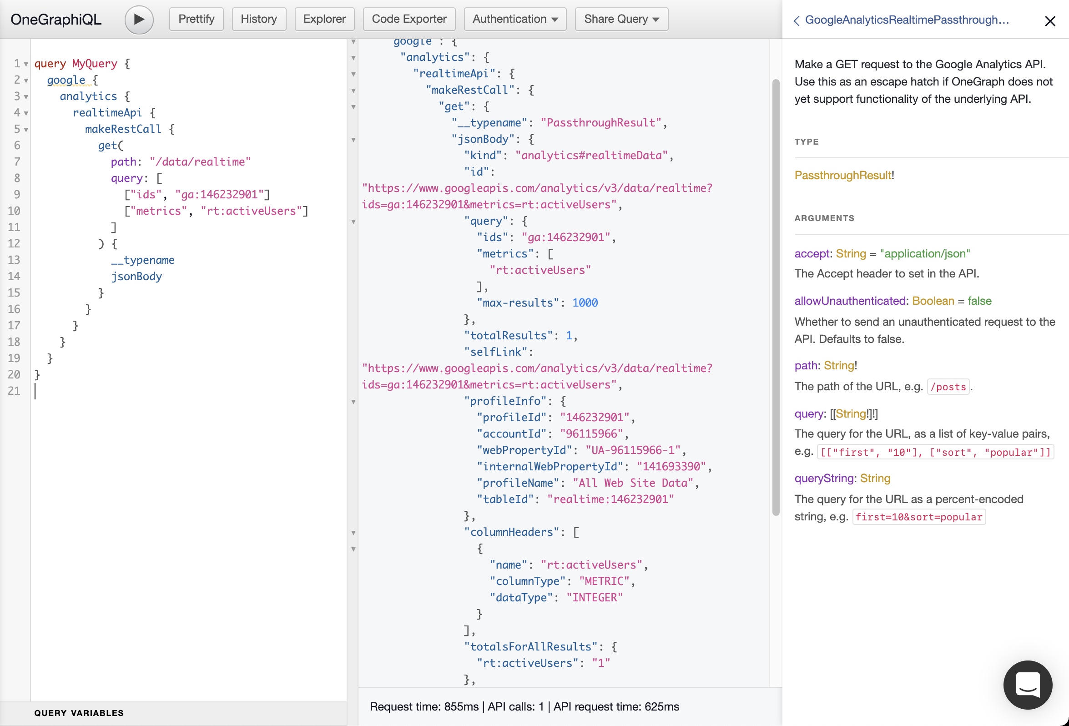Image resolution: width=1069 pixels, height=726 pixels.
Task: Click the path argument link
Action: tap(806, 365)
